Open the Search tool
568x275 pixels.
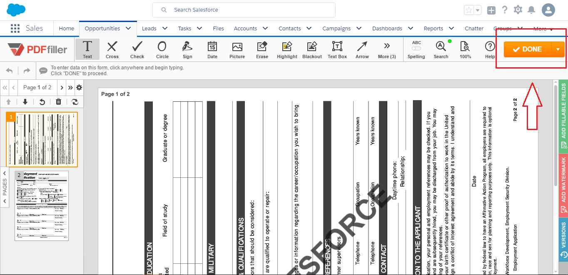[x=441, y=49]
